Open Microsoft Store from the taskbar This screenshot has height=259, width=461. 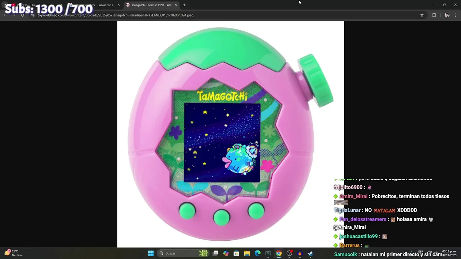(236, 253)
